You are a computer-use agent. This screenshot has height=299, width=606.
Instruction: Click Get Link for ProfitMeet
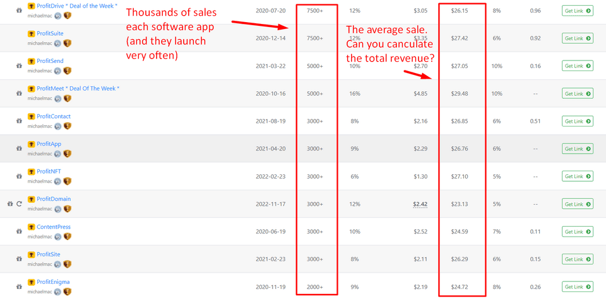click(x=578, y=94)
